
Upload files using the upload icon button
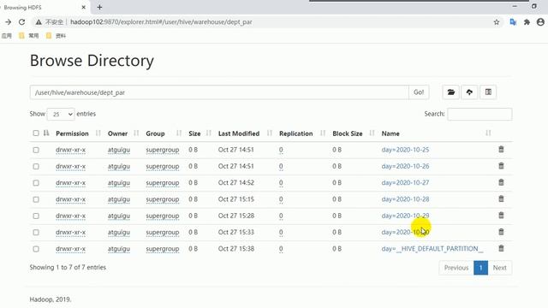click(469, 92)
